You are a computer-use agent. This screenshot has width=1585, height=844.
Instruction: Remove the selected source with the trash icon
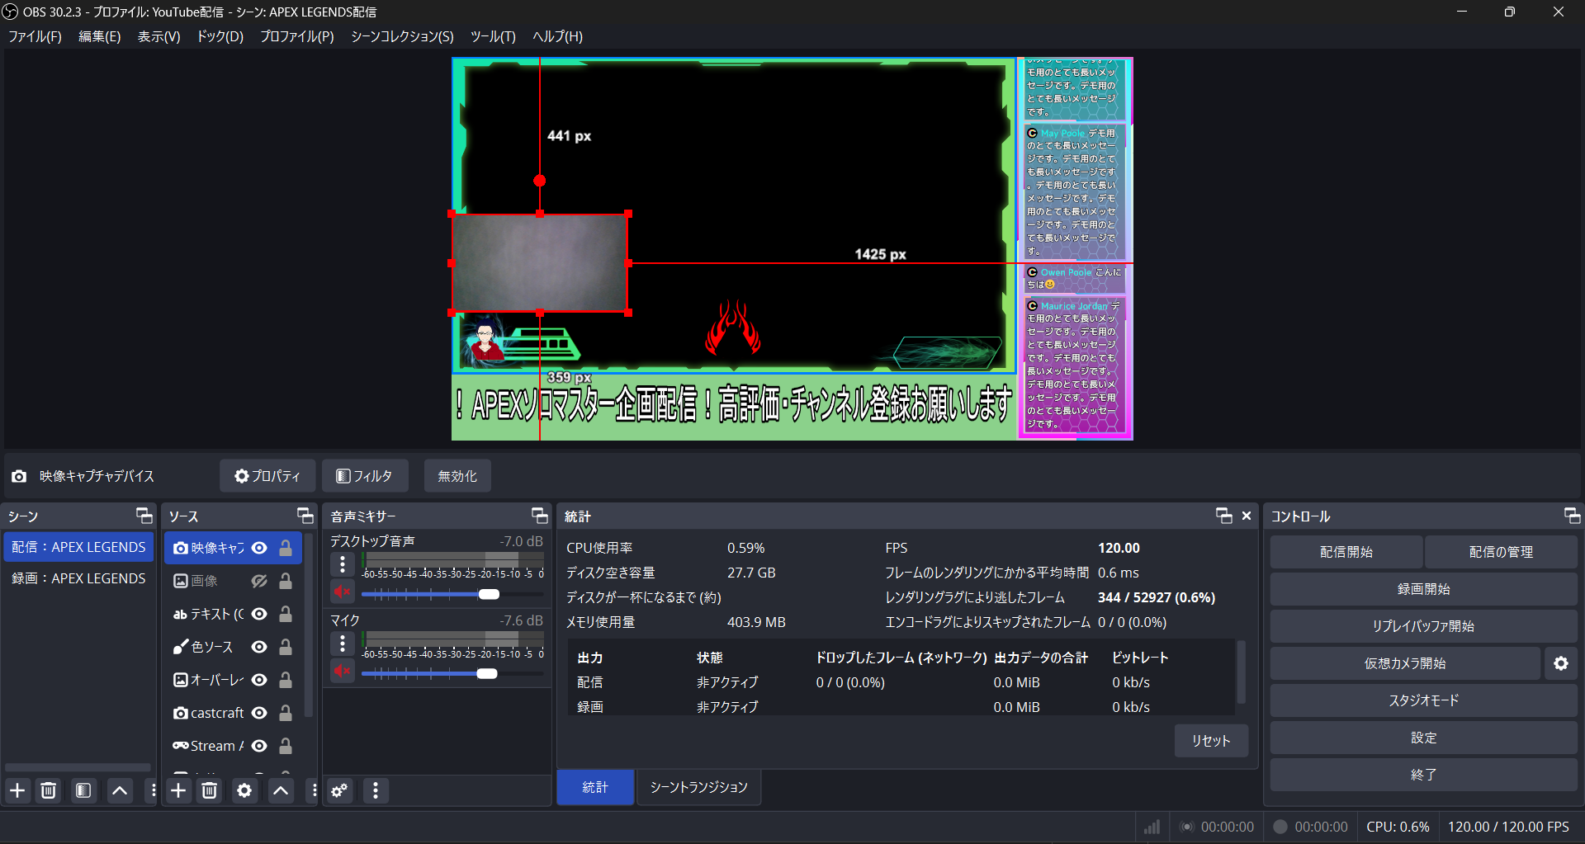click(x=210, y=790)
